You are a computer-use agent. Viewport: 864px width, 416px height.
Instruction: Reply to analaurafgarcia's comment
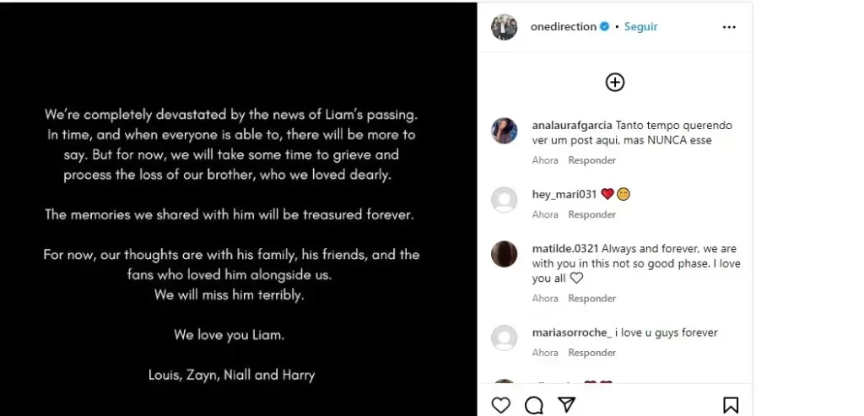(591, 160)
